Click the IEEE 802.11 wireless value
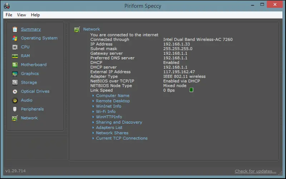The image size is (286, 179). [184, 76]
